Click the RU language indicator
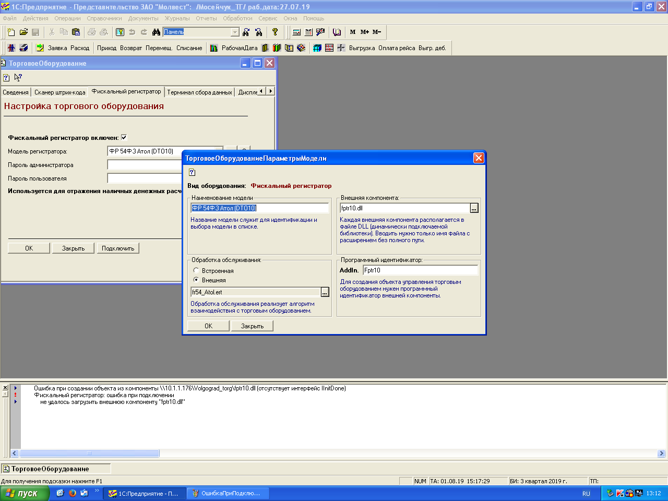Screen dimensions: 668x501 pos(586,494)
